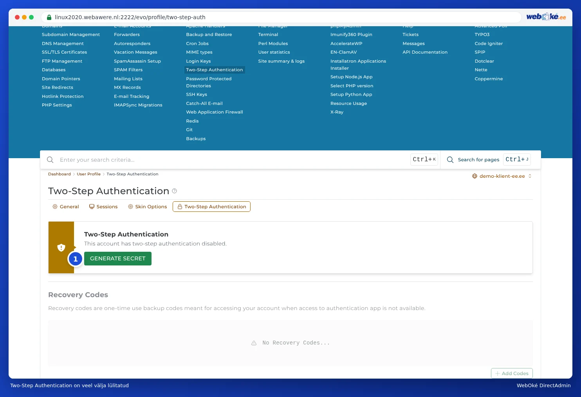This screenshot has width=581, height=397.
Task: Select the Two-Step Authentication tab
Action: click(211, 207)
